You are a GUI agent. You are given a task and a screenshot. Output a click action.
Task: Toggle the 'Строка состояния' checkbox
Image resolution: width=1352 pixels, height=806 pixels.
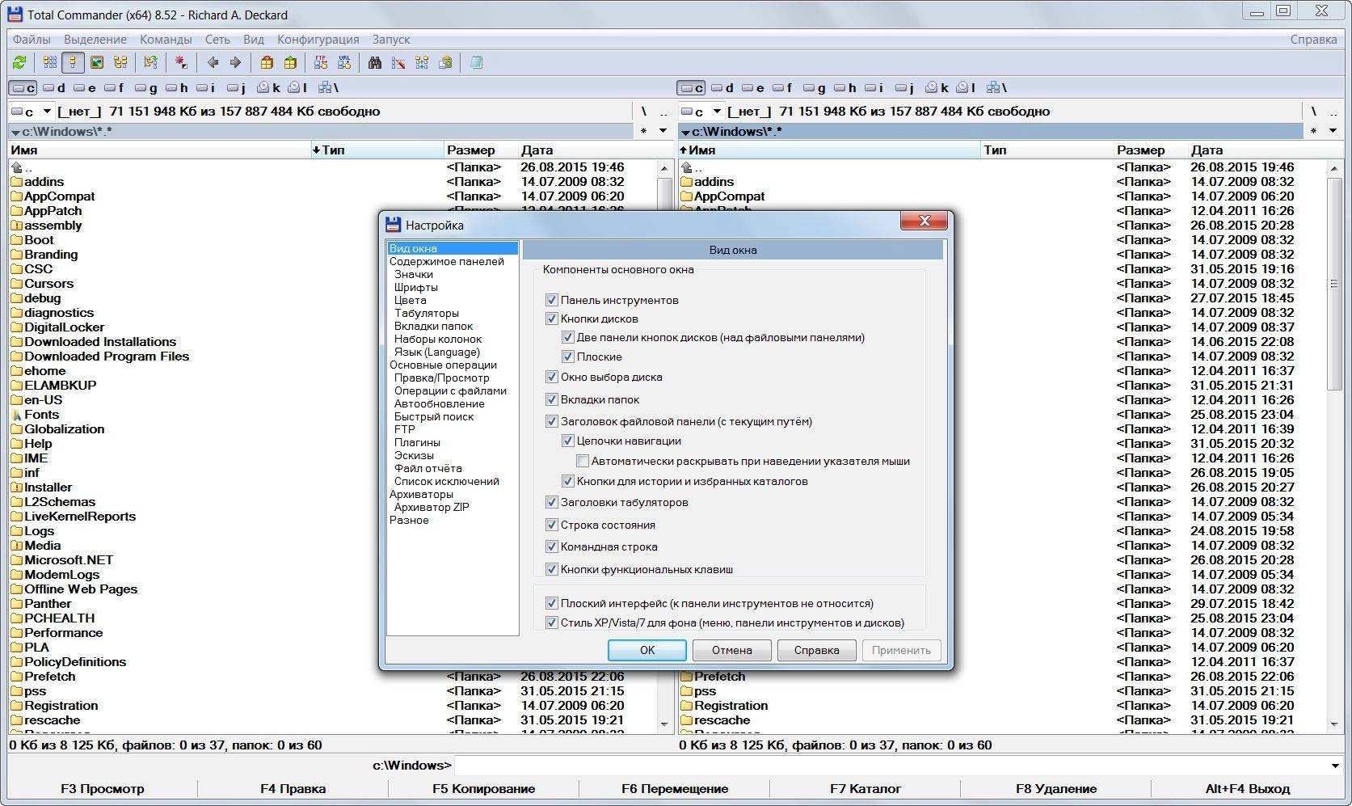[552, 525]
